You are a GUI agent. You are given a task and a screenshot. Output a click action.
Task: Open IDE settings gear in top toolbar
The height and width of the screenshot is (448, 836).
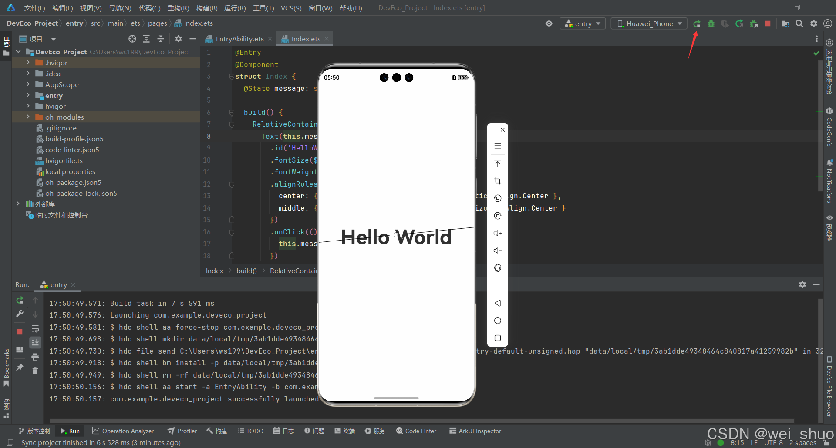pos(814,23)
